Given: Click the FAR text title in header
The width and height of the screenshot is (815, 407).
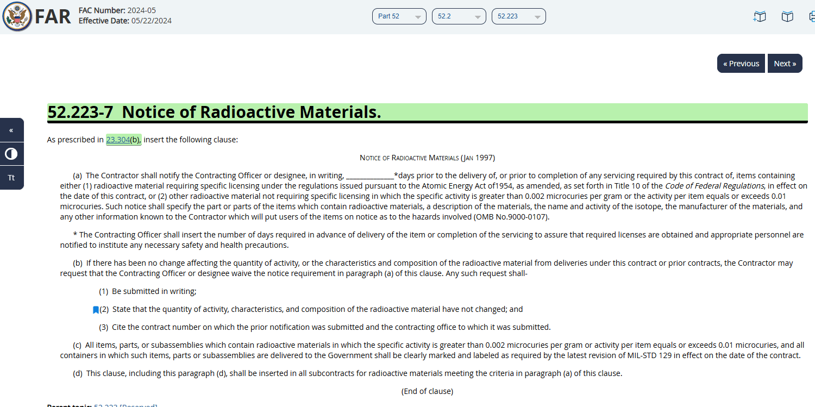Looking at the screenshot, I should 53,16.
